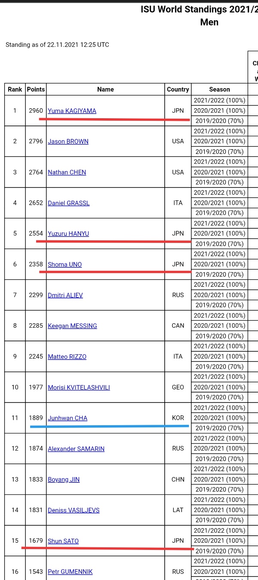
Task: Click Deniss VASILJEVS link
Action: pyautogui.click(x=74, y=510)
